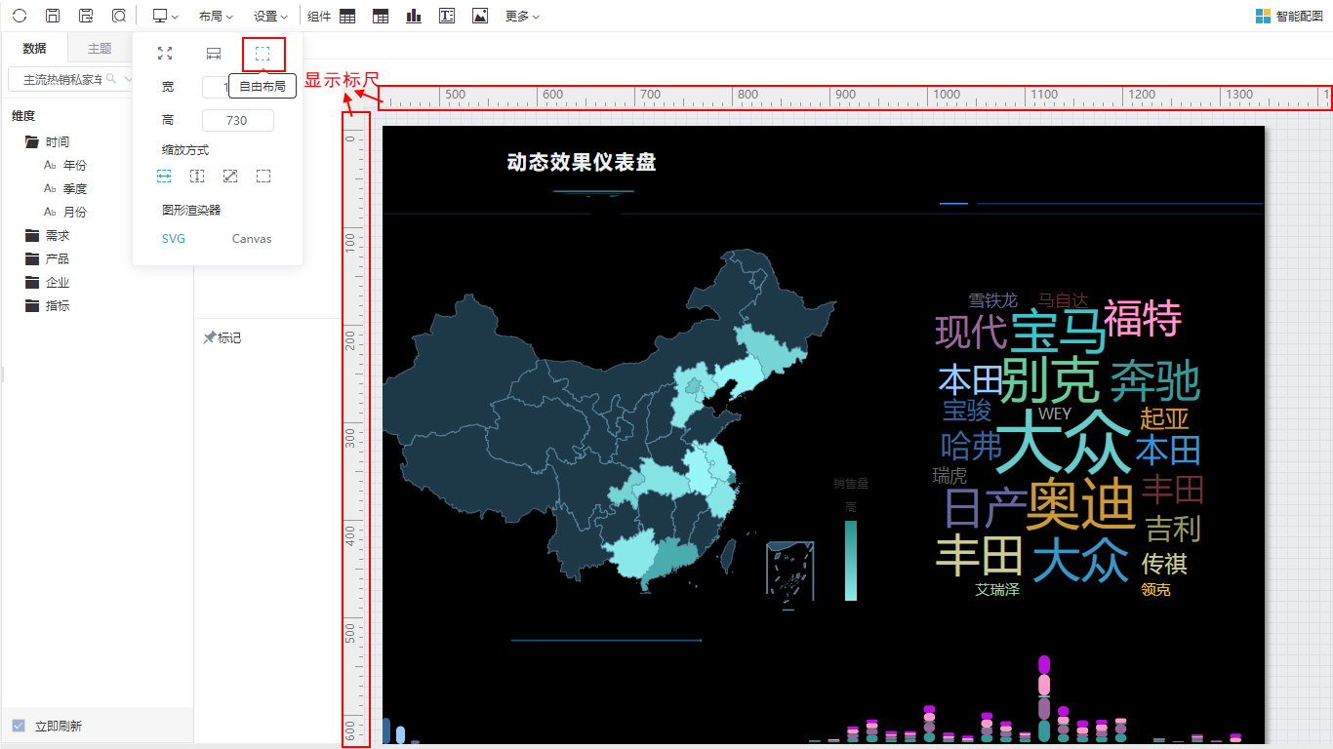
Task: Click the 标记 pin label
Action: coord(222,337)
